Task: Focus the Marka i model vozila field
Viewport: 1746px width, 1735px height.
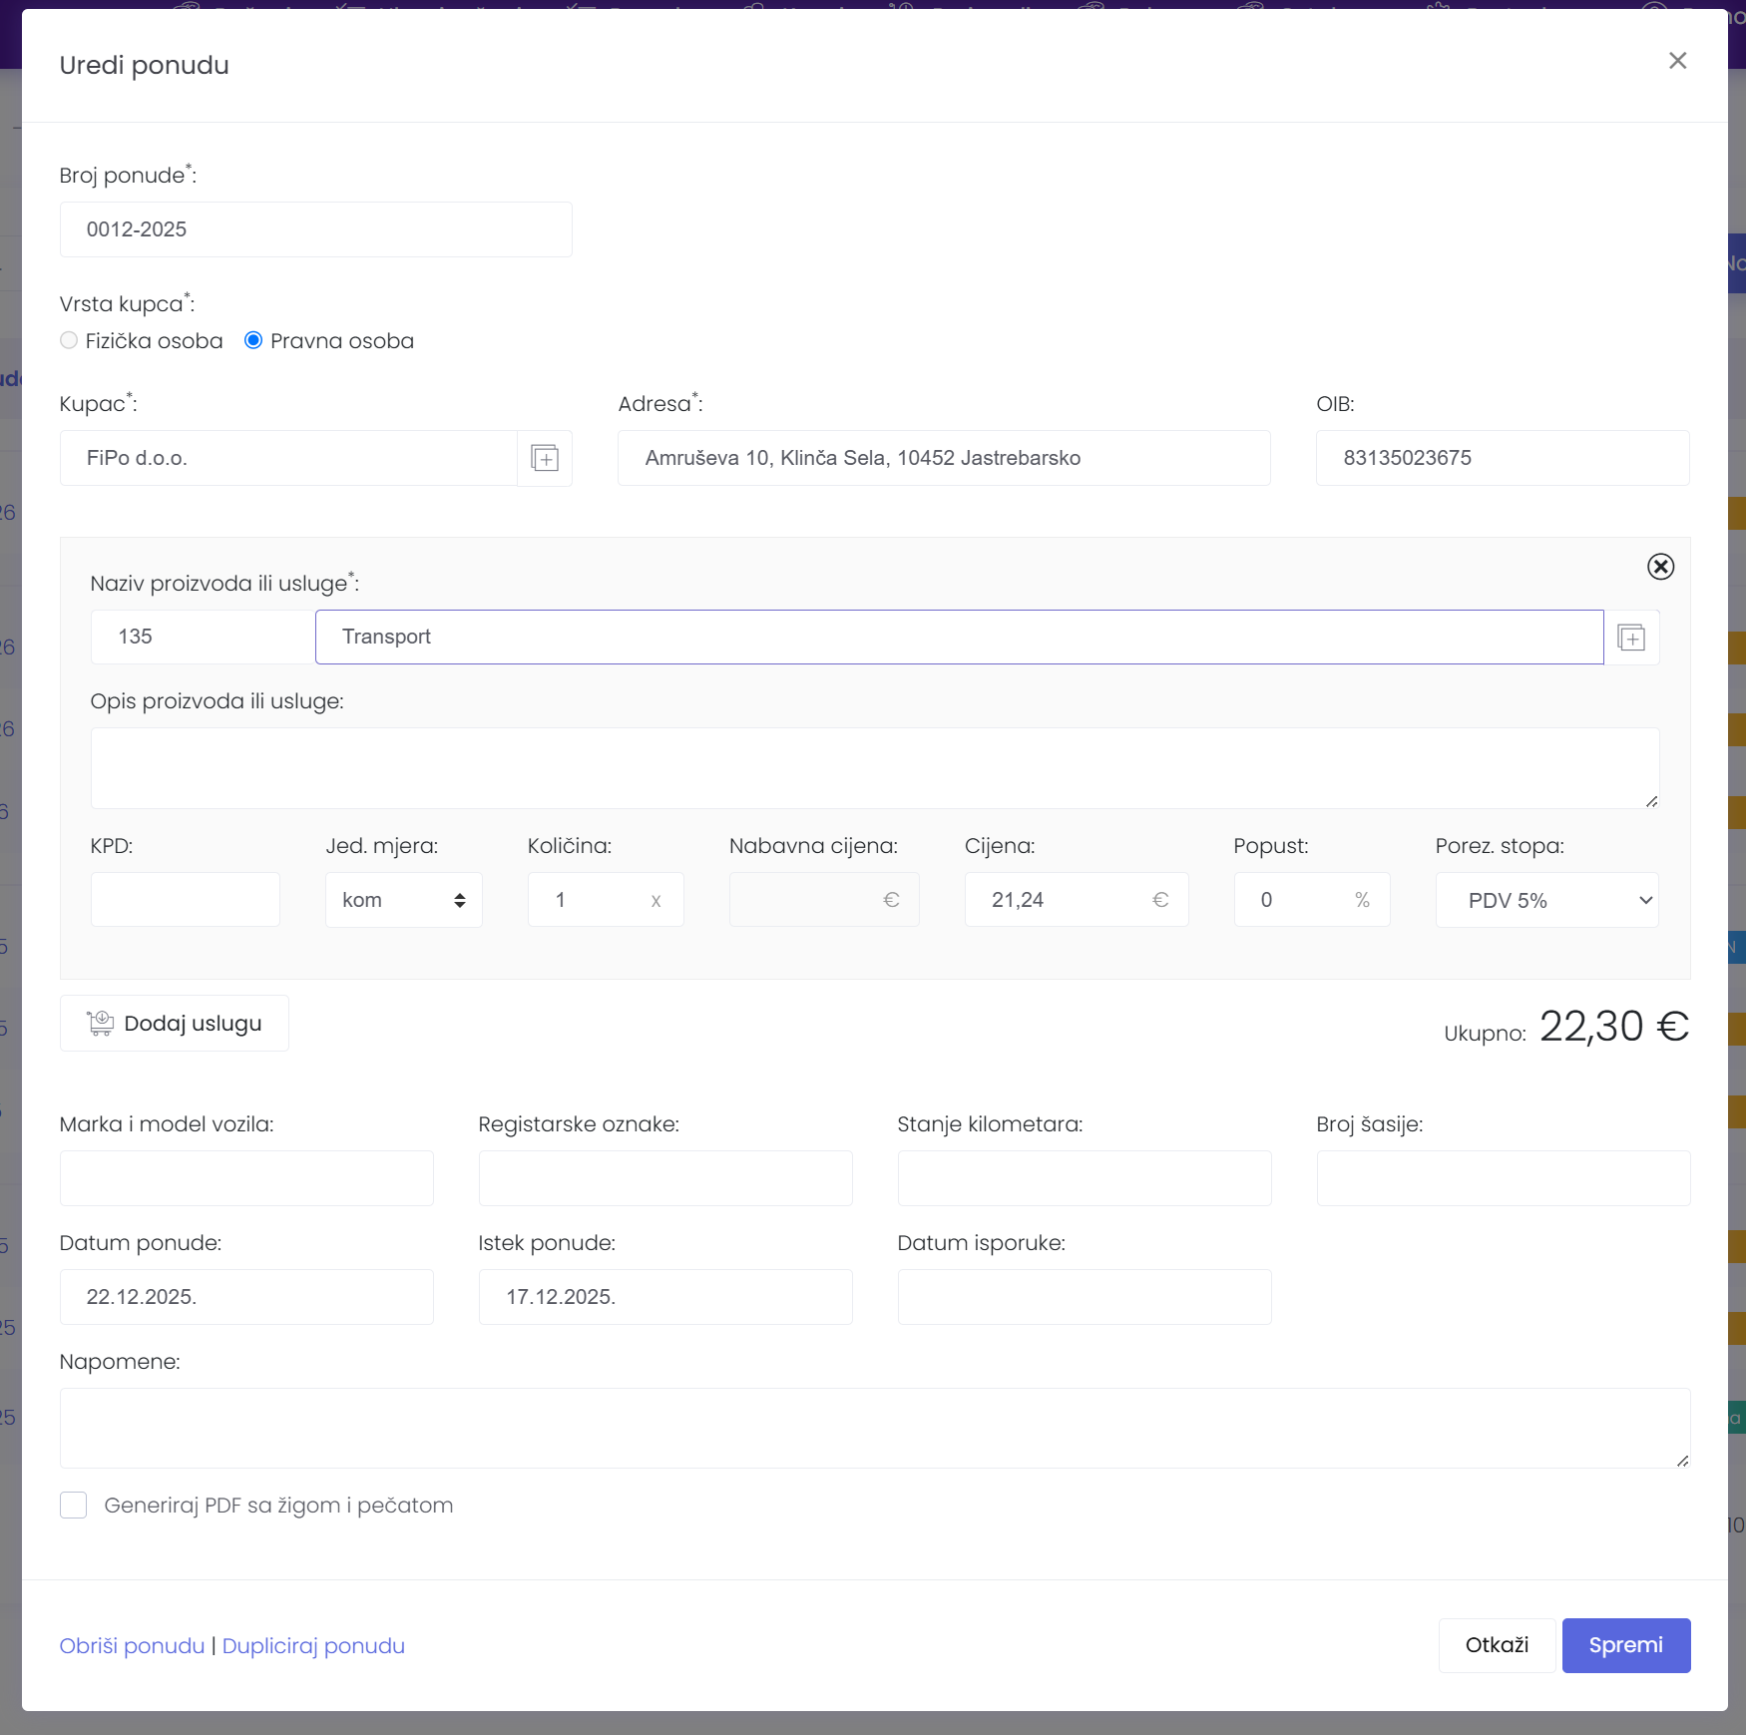Action: [x=246, y=1178]
